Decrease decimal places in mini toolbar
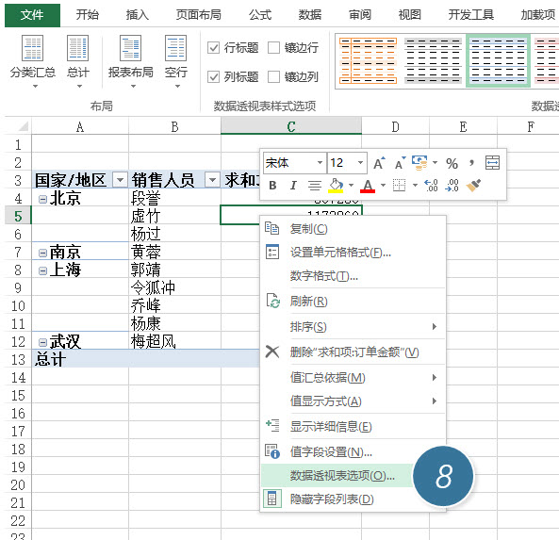The height and width of the screenshot is (540, 559). (452, 186)
